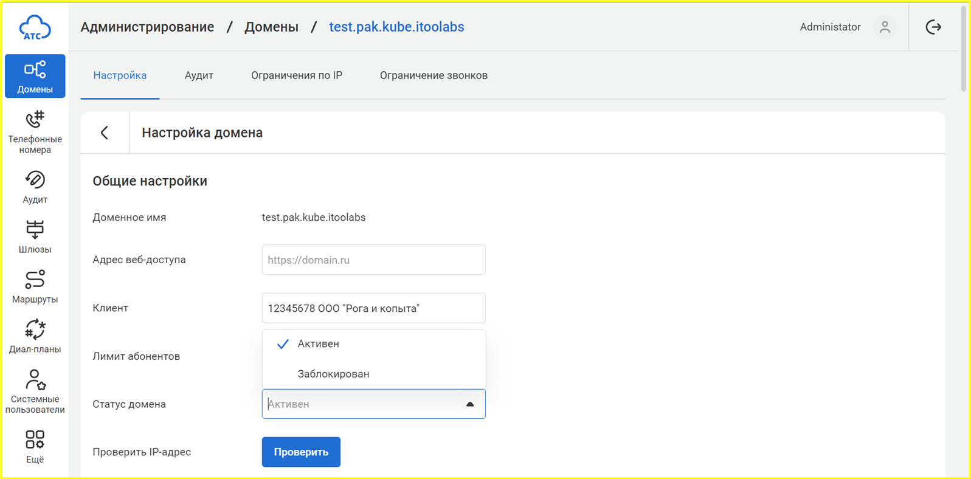Click the logout icon in header

[933, 27]
